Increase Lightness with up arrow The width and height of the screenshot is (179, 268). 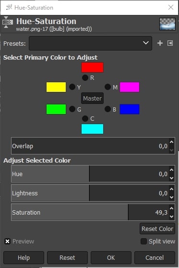coord(171,189)
